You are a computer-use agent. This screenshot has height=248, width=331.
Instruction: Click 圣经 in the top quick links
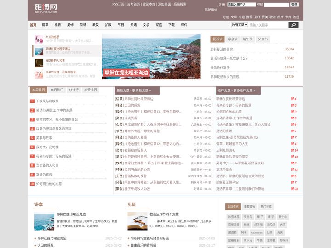pyautogui.click(x=257, y=17)
